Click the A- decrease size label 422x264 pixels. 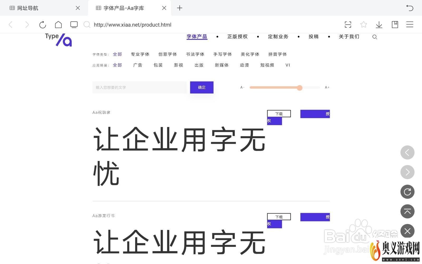[x=242, y=87]
